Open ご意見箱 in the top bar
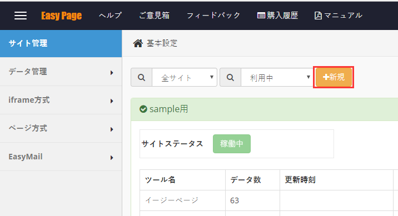The height and width of the screenshot is (216, 398). (154, 16)
